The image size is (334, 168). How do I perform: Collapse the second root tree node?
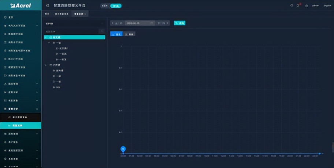pyautogui.click(x=46, y=65)
